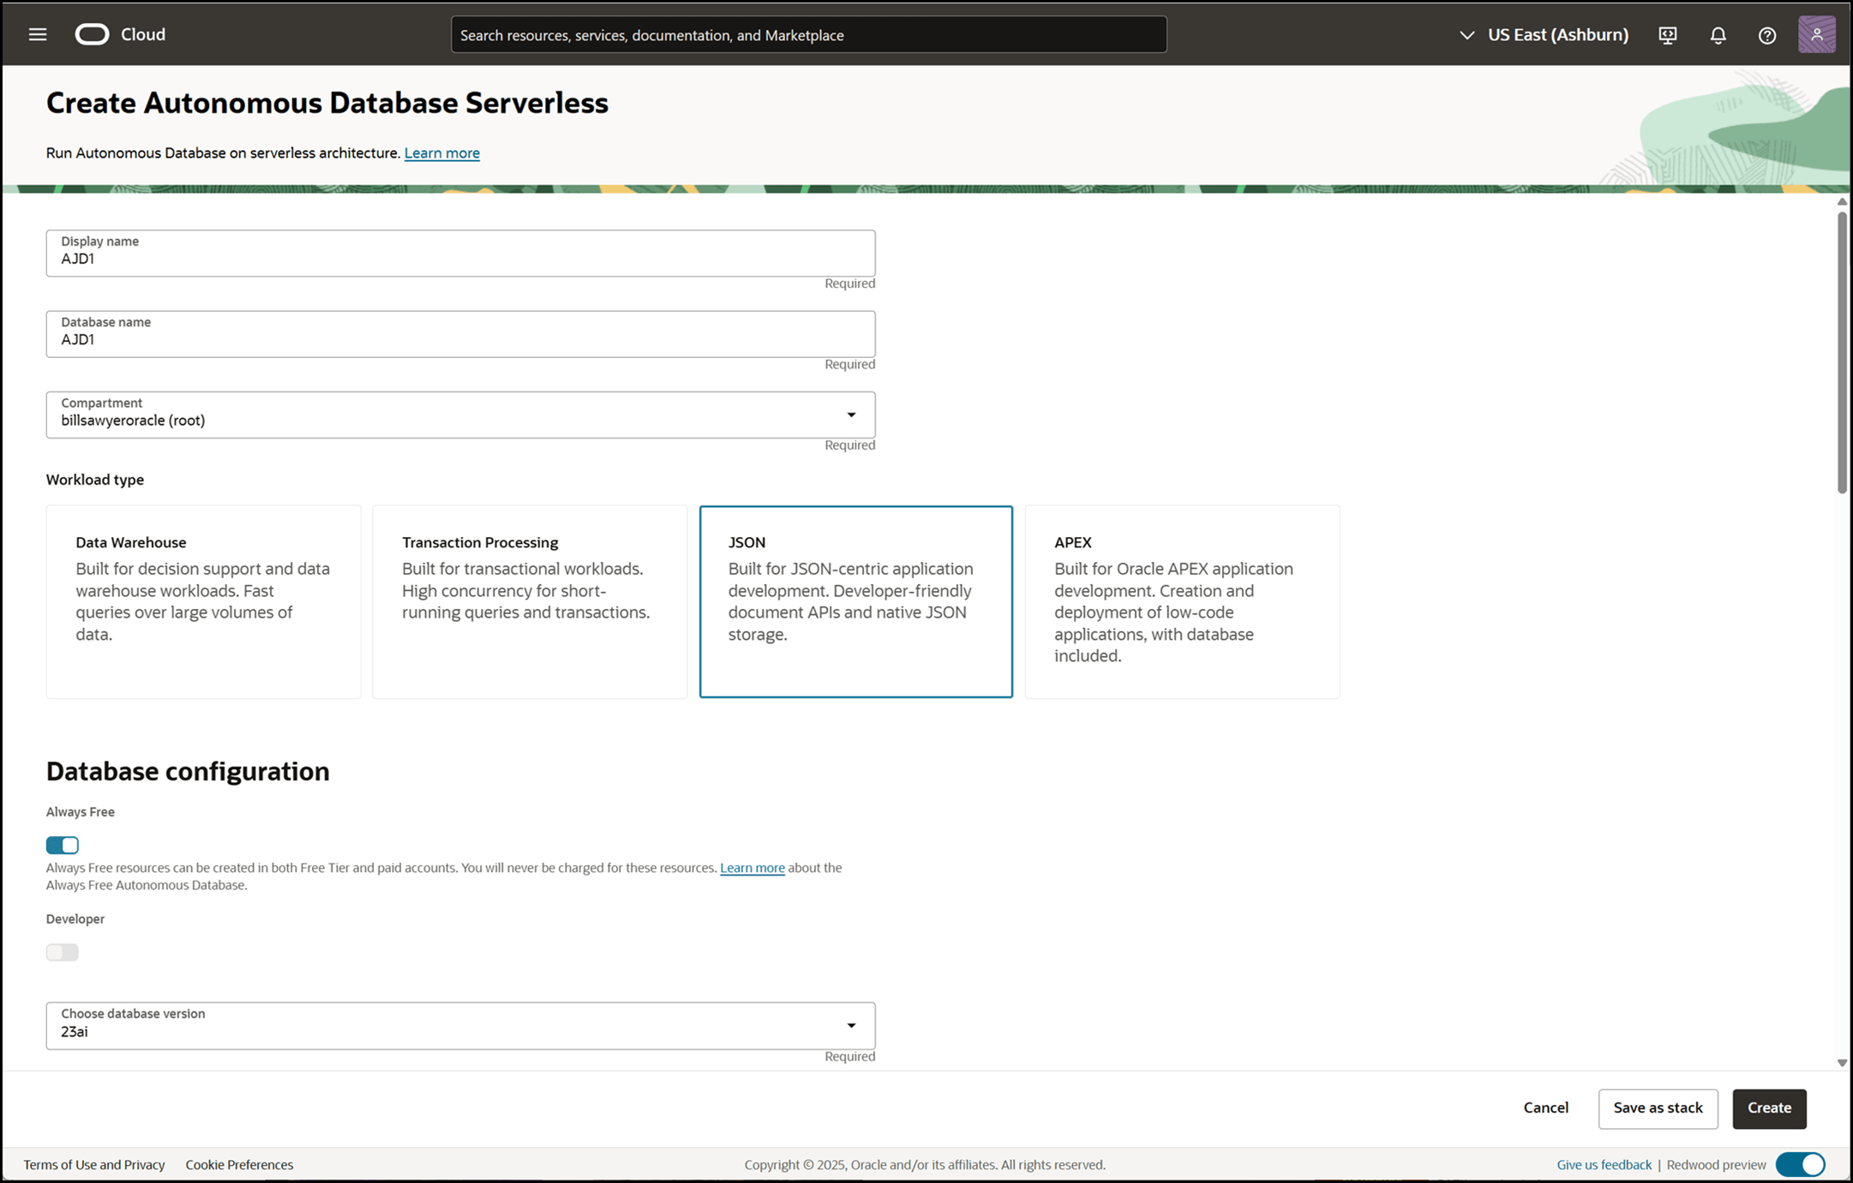Viewport: 1853px width, 1183px height.
Task: Click Give us feedback link
Action: [x=1604, y=1164]
